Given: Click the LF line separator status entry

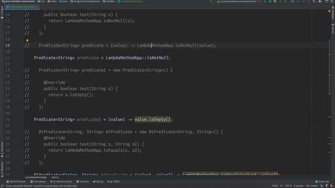Looking at the screenshot, I should [x=281, y=186].
